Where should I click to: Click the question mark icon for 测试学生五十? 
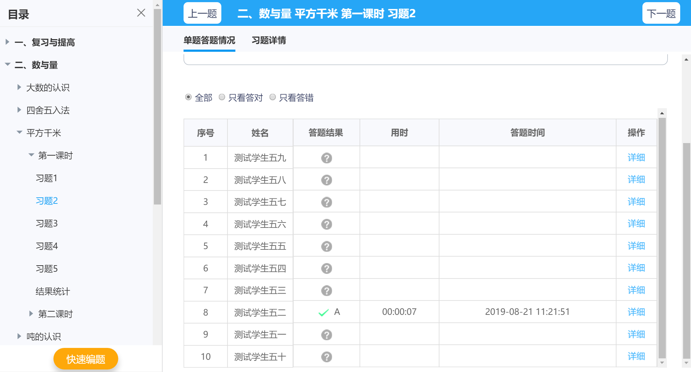326,357
